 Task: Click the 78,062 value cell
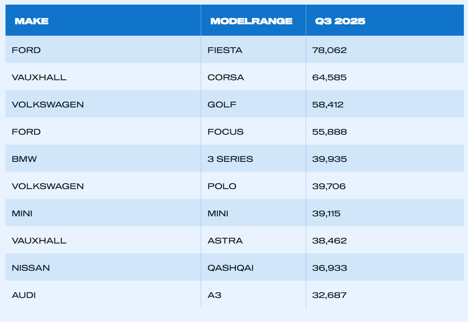click(x=329, y=50)
